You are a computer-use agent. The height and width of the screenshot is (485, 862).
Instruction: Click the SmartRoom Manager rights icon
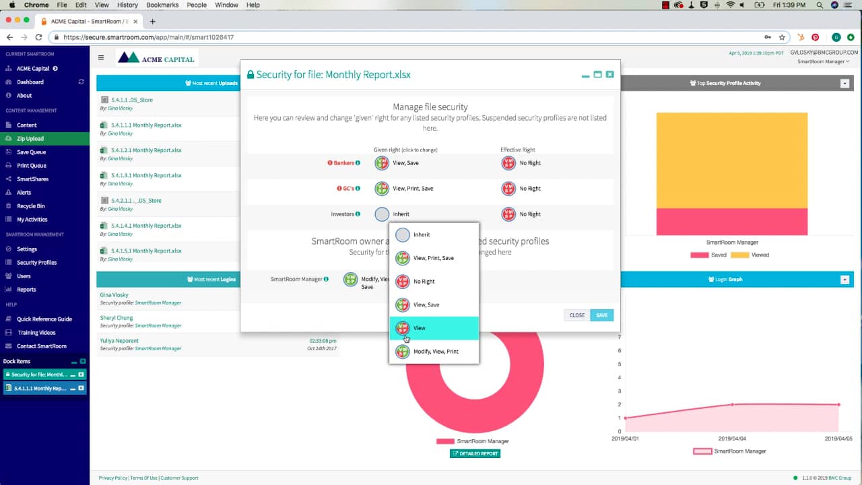[350, 280]
